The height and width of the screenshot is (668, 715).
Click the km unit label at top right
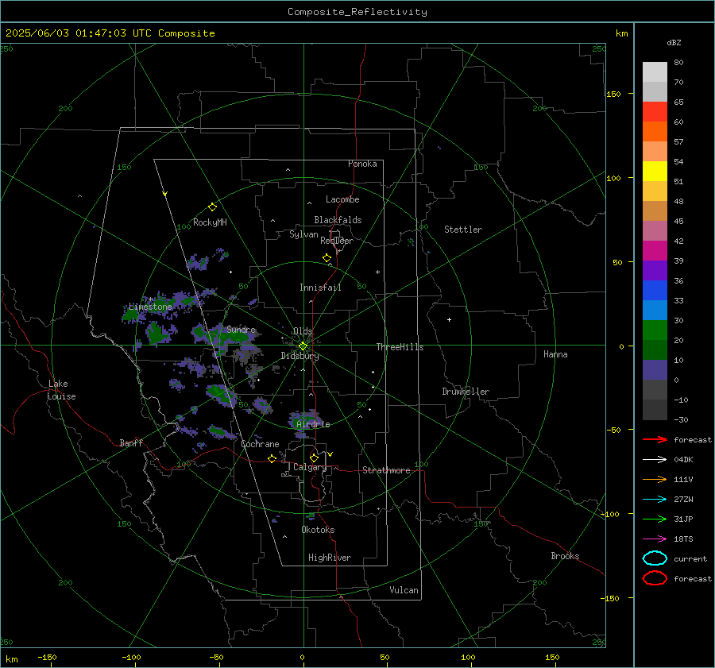click(621, 33)
